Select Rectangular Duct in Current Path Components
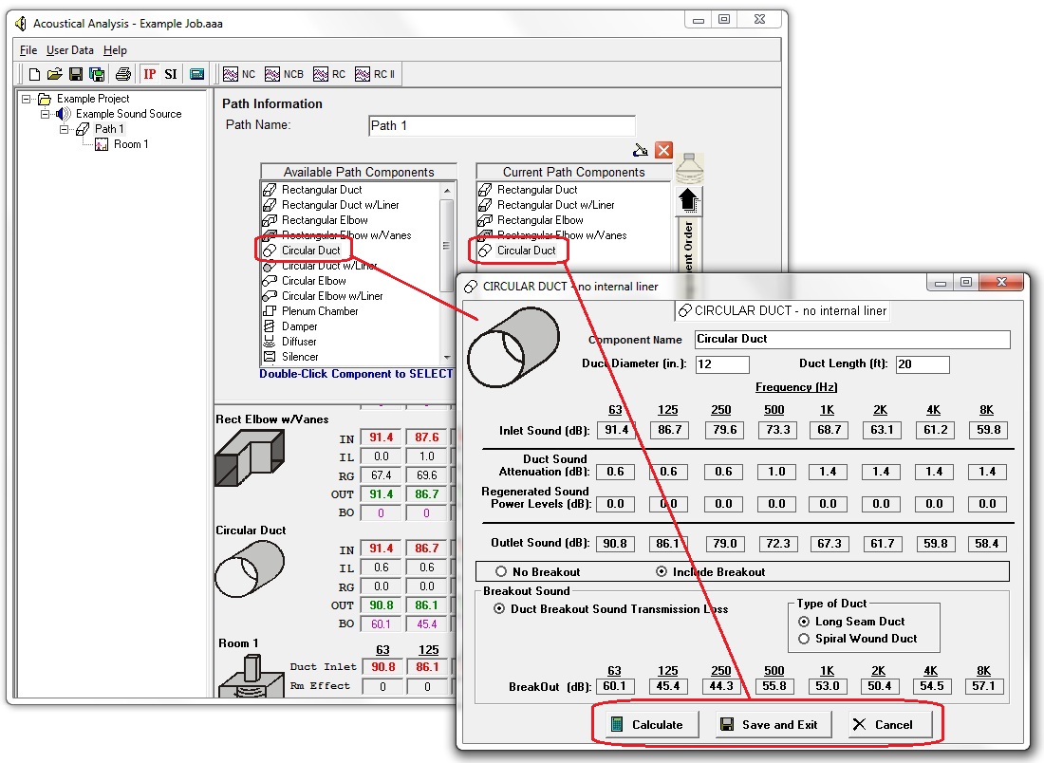The width and height of the screenshot is (1044, 763). (536, 190)
